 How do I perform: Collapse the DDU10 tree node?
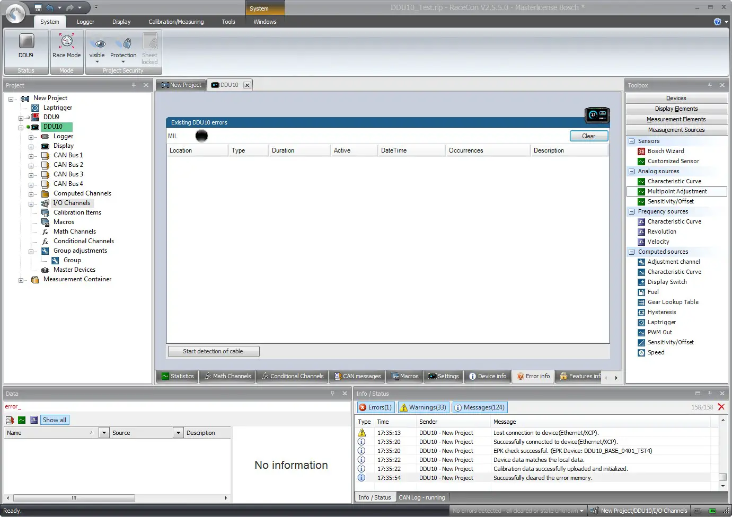(x=21, y=128)
